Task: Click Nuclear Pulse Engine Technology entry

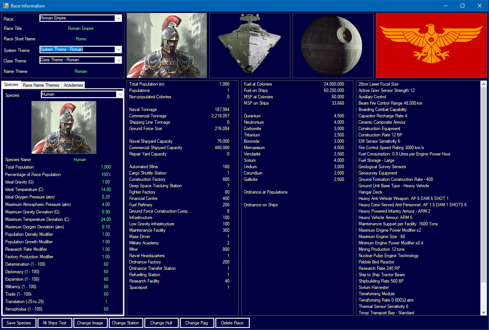Action: point(389,256)
